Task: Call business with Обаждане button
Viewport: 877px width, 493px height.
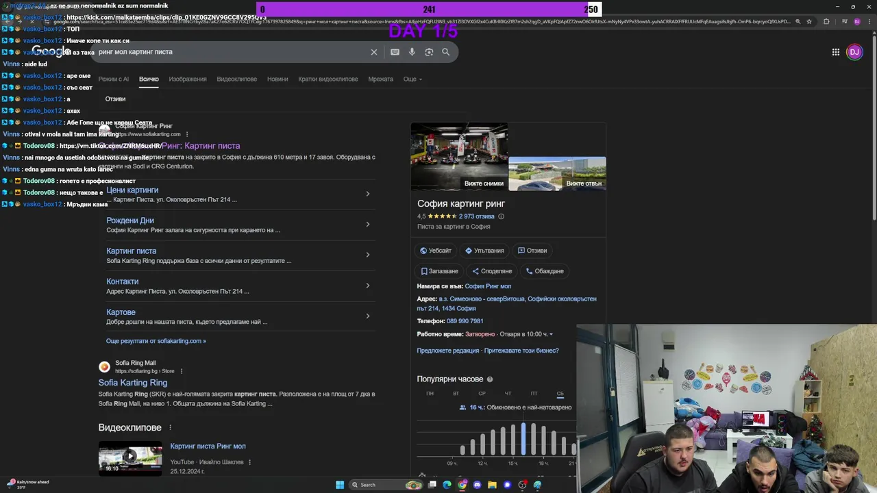Action: (x=545, y=271)
